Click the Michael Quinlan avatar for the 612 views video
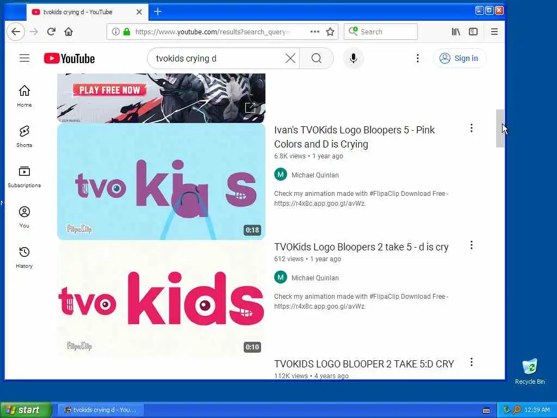 pos(281,277)
